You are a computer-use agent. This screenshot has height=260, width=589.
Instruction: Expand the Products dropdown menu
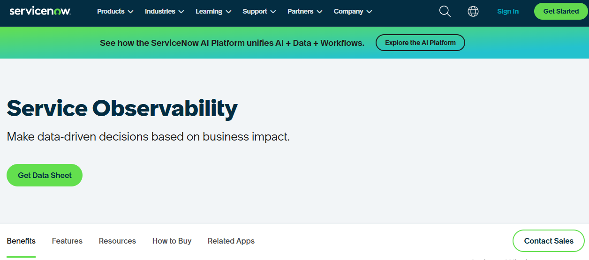[115, 11]
